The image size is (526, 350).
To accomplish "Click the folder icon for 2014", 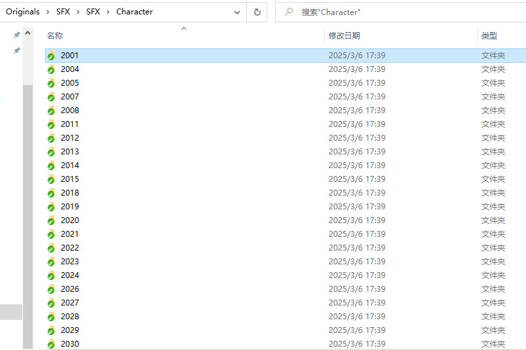I will click(51, 166).
